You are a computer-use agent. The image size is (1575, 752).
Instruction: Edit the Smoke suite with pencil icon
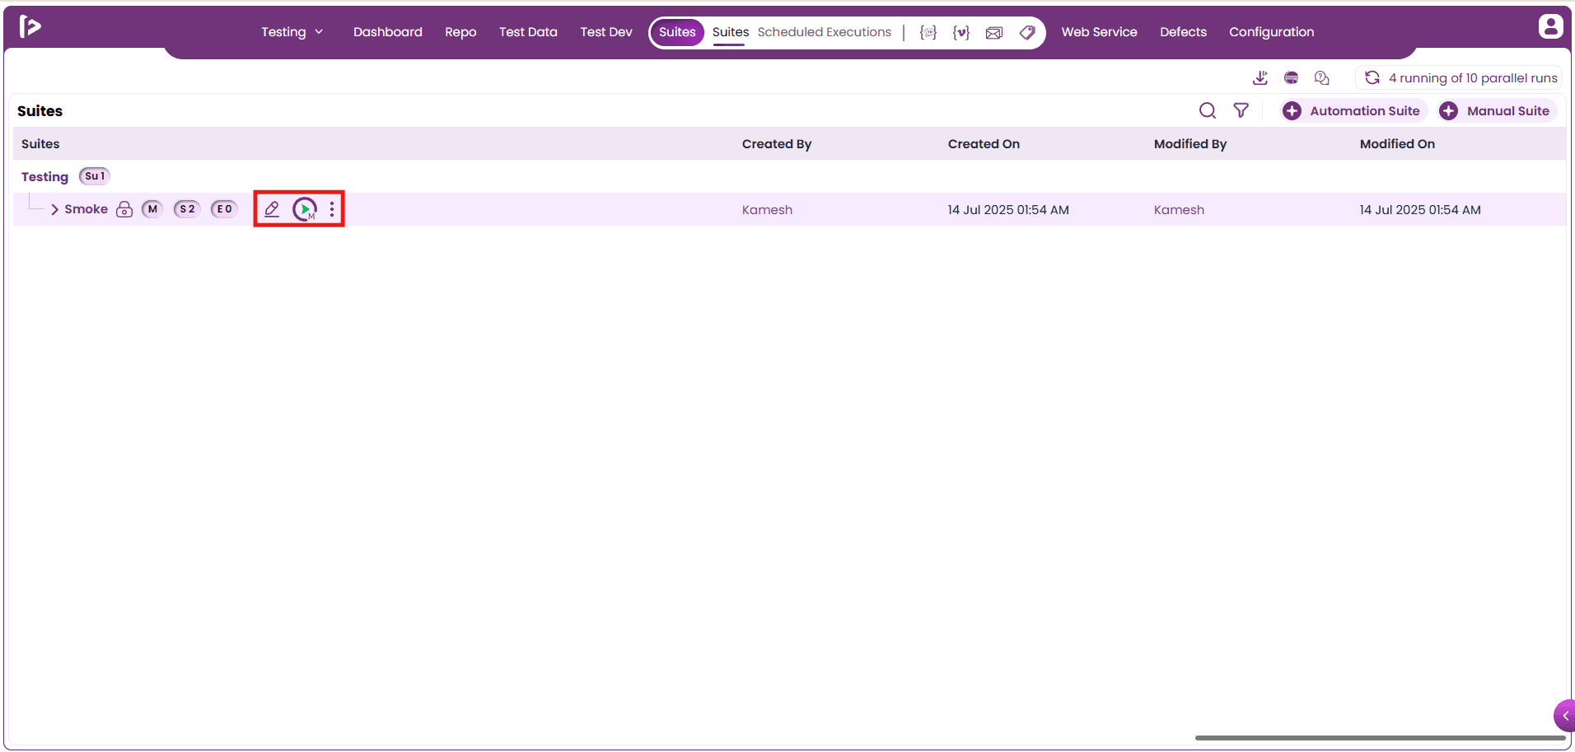pyautogui.click(x=272, y=209)
